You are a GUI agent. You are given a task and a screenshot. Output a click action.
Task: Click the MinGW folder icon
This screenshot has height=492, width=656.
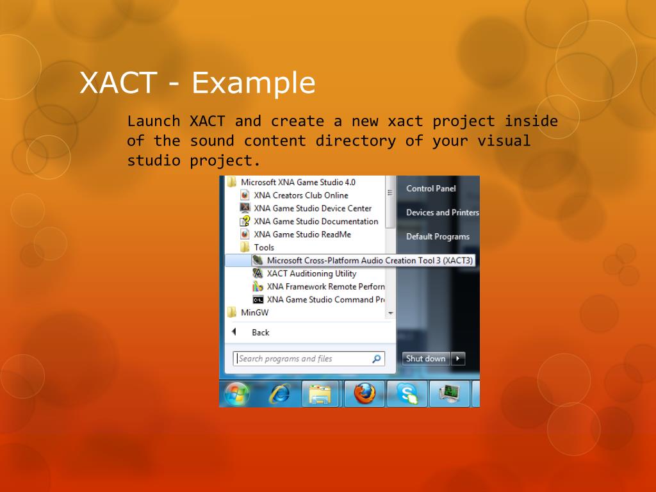pos(231,312)
